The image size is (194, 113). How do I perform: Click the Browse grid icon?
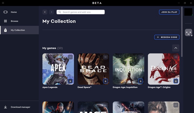tap(5, 21)
